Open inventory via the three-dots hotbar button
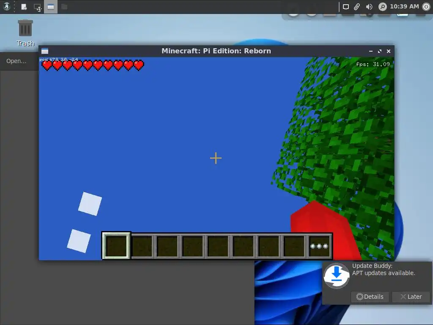This screenshot has height=325, width=433. point(320,246)
